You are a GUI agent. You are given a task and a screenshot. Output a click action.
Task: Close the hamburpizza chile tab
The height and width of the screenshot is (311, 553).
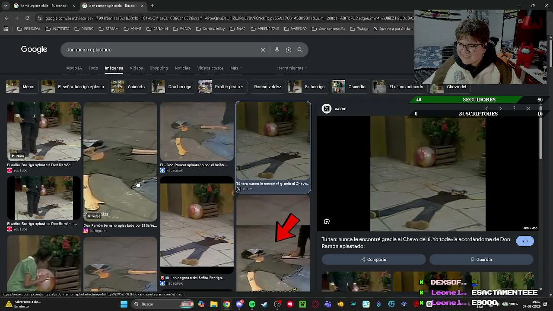tap(73, 6)
